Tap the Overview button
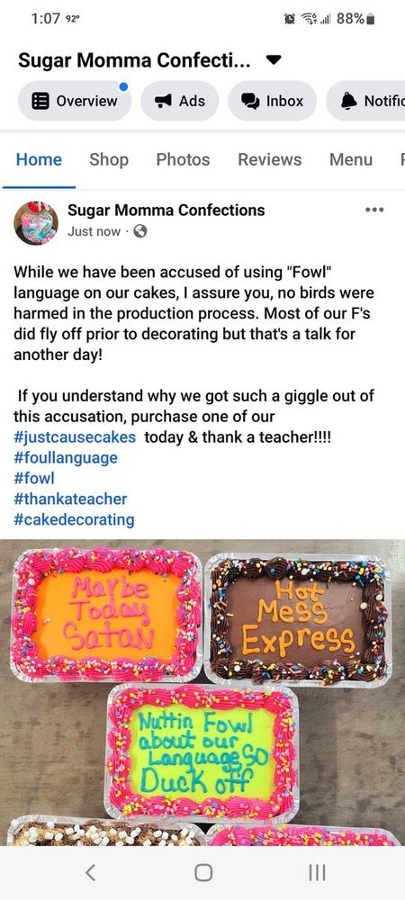The image size is (405, 900). tap(75, 101)
